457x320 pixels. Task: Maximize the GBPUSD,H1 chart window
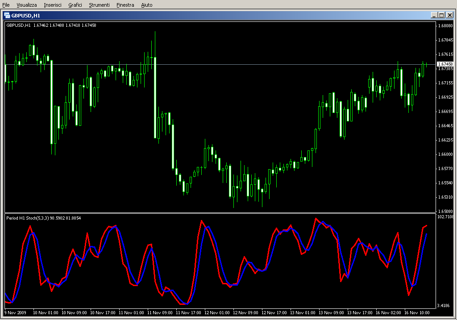(x=441, y=15)
